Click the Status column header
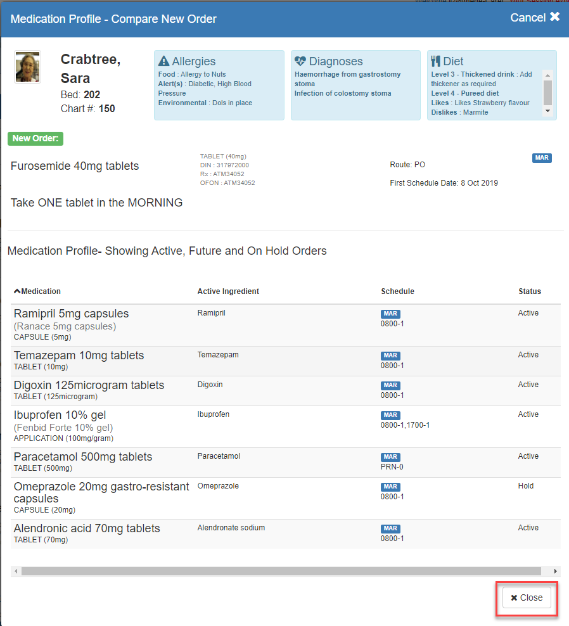Screen dimensions: 569x626 click(529, 291)
